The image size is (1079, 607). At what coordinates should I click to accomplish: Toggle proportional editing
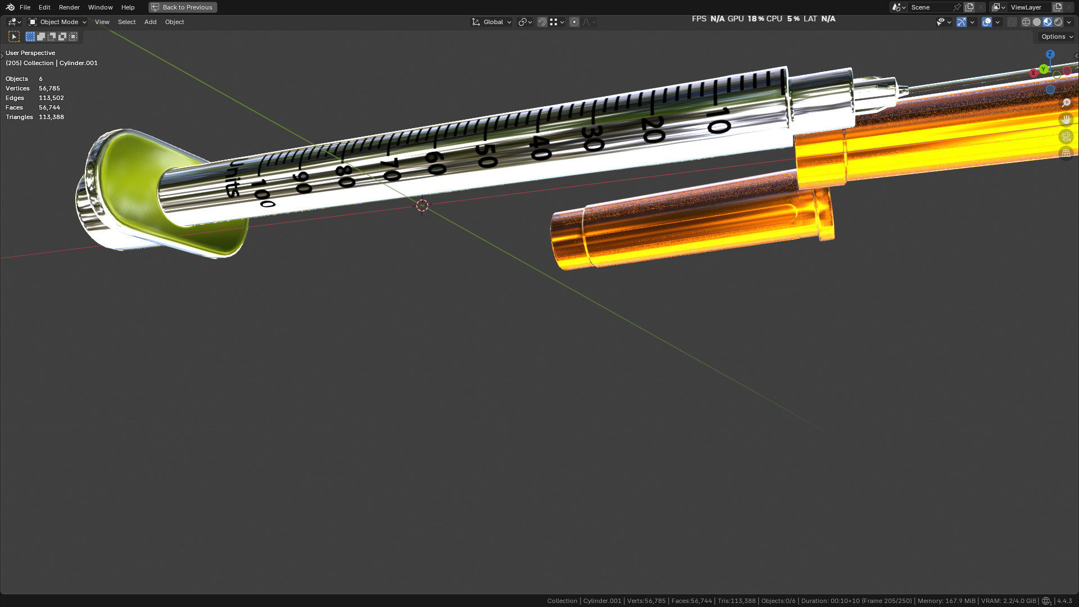[574, 22]
